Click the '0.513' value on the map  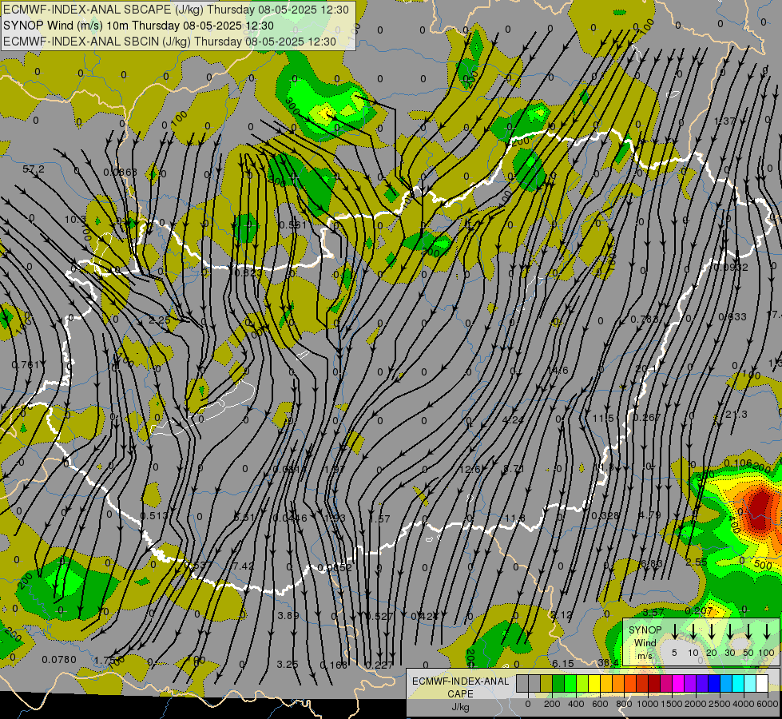153,515
